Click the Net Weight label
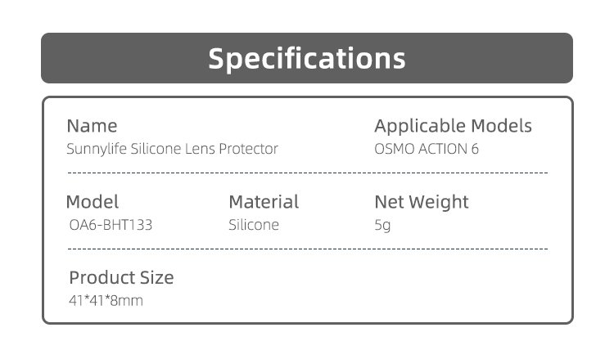 pyautogui.click(x=422, y=202)
